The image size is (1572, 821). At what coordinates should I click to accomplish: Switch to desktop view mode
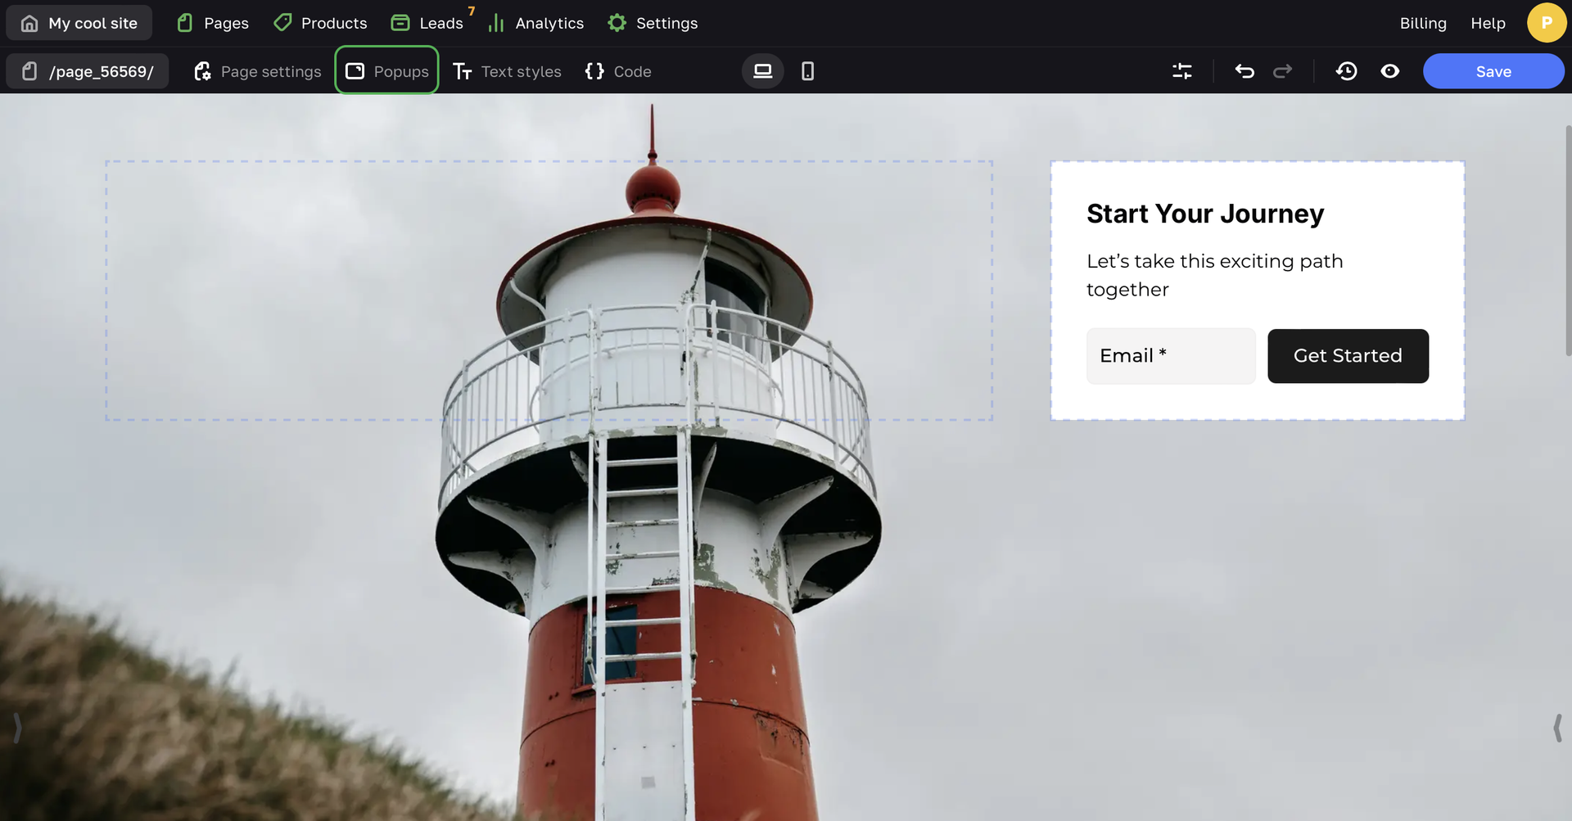tap(762, 71)
